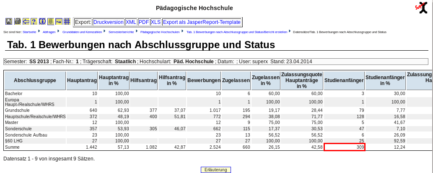Image resolution: width=433 pixels, height=173 pixels.
Task: Select the Master row label
Action: [12, 122]
